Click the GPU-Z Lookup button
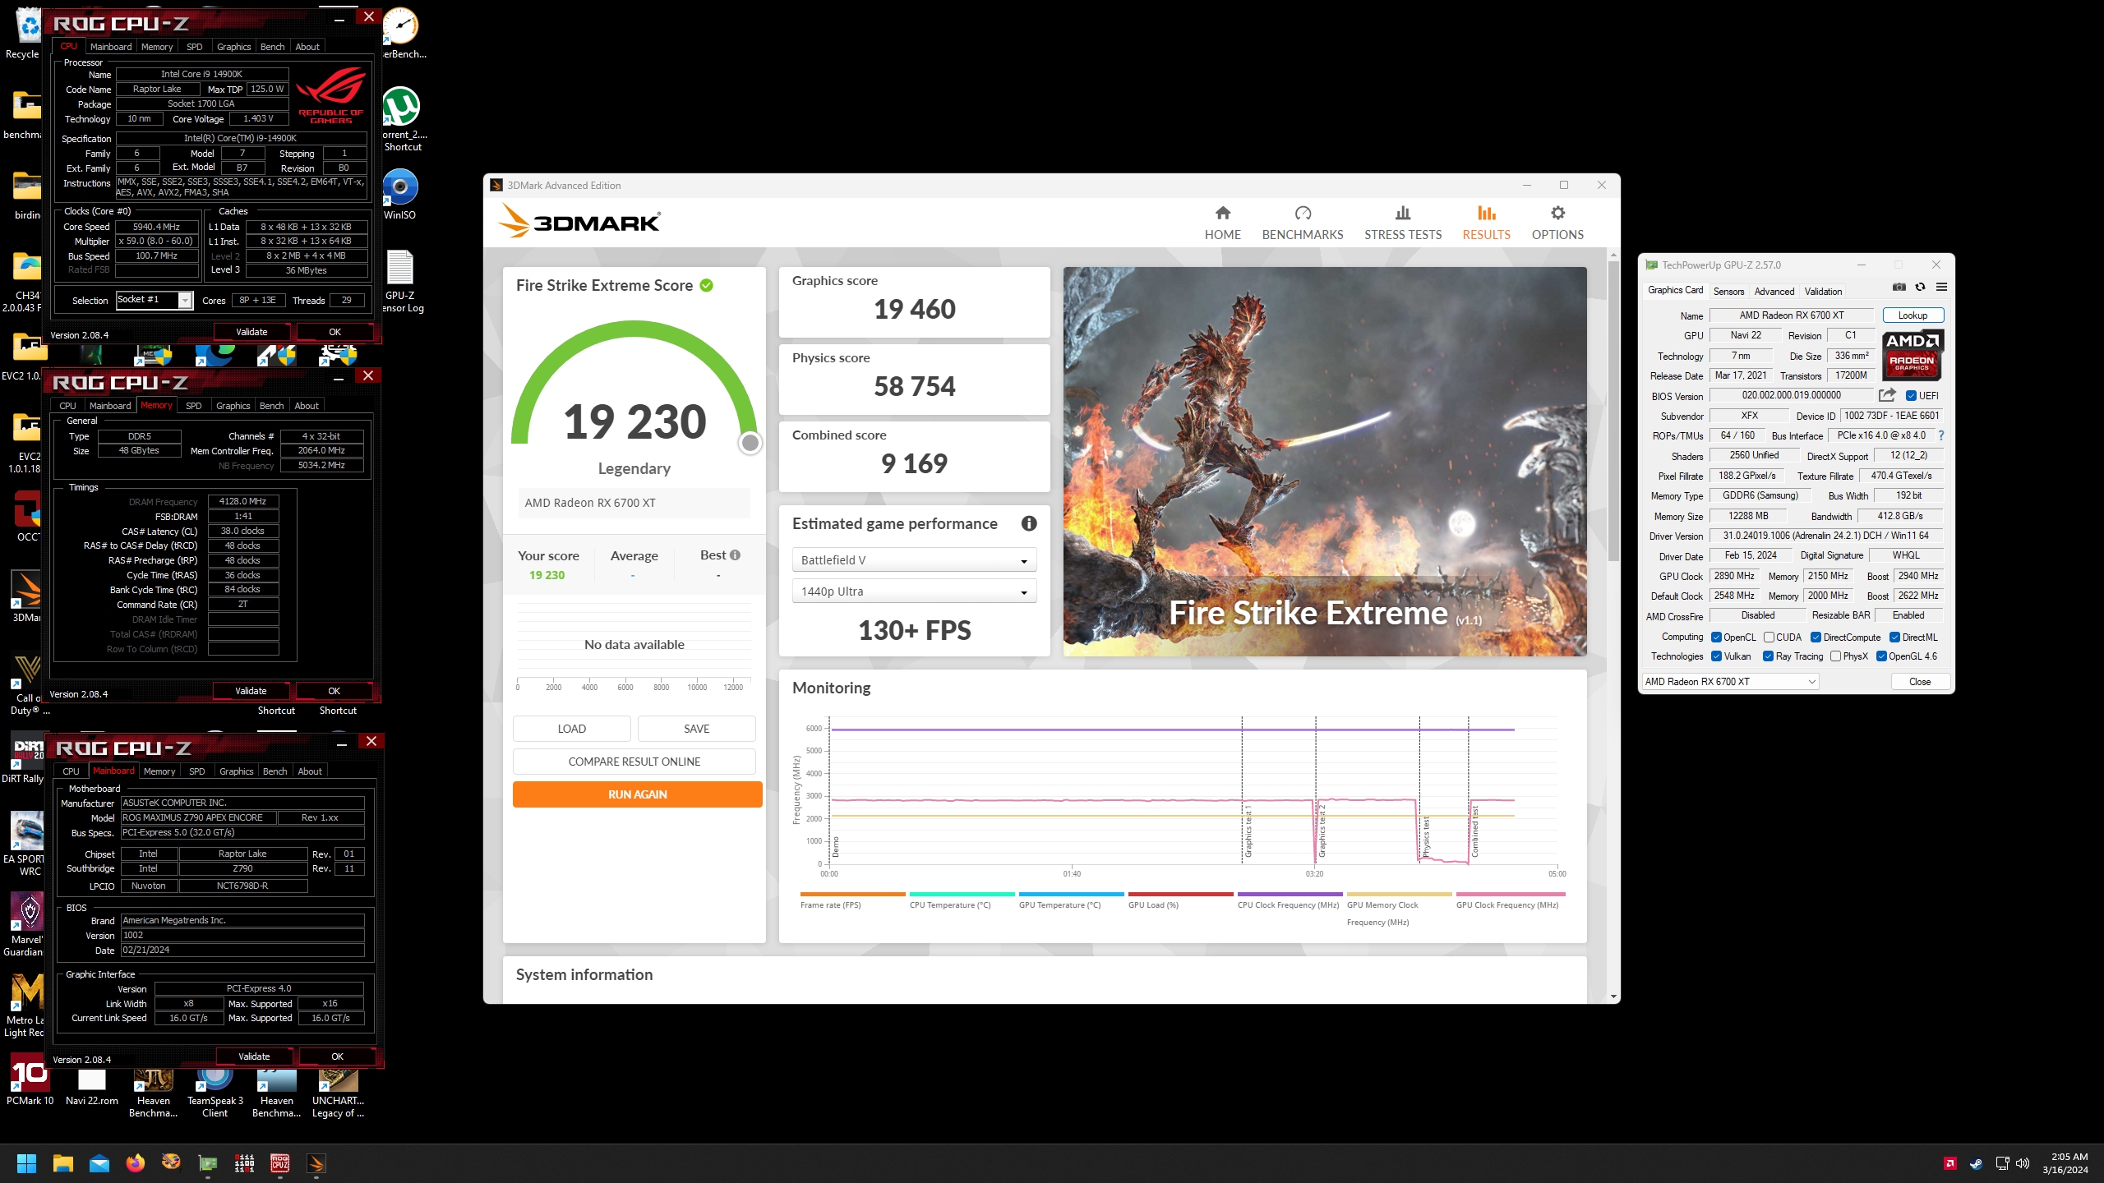Image resolution: width=2104 pixels, height=1183 pixels. point(1912,315)
